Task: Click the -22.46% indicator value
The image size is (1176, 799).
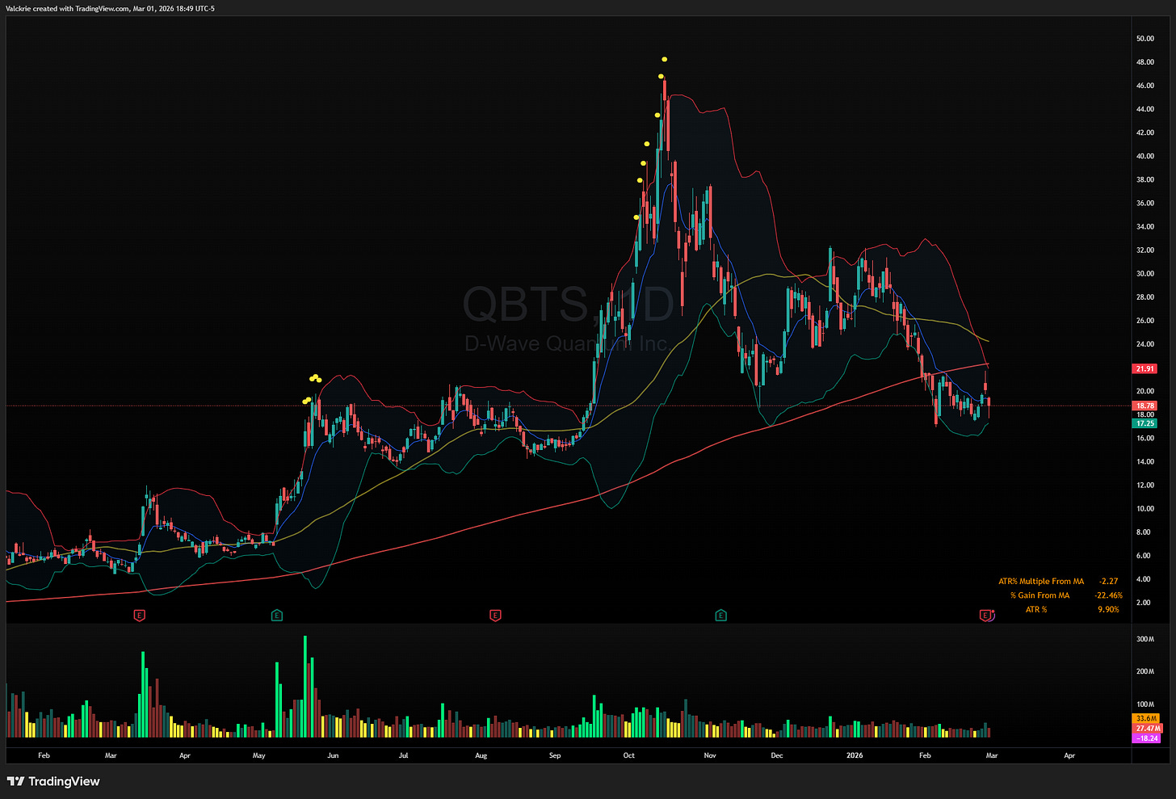Action: (x=1108, y=595)
